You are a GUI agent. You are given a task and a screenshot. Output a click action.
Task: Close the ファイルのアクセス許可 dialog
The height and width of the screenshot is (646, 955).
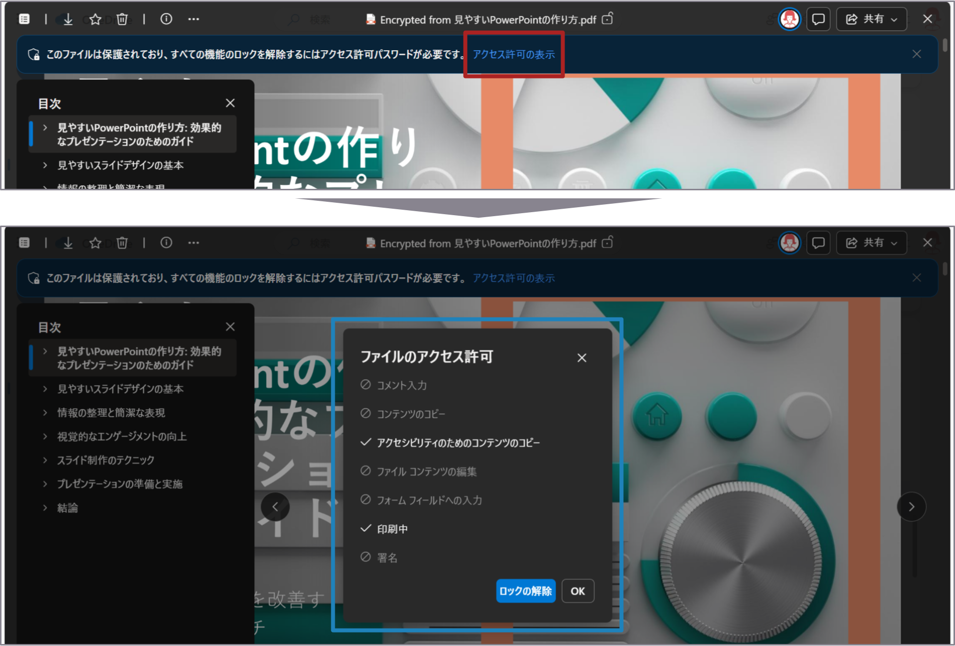(581, 358)
